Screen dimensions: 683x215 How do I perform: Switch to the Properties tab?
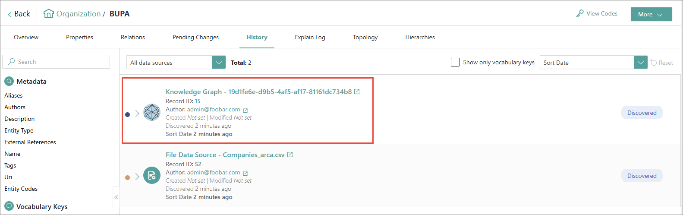[79, 37]
